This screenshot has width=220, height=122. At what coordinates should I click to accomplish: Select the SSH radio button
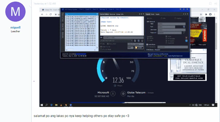pyautogui.click(x=148, y=18)
